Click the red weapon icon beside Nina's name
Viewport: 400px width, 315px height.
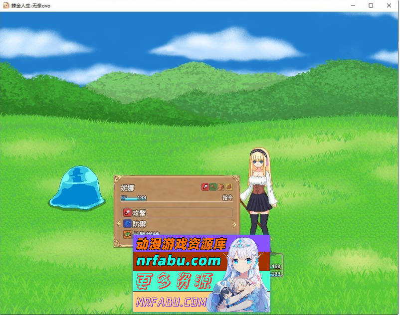[x=205, y=187]
